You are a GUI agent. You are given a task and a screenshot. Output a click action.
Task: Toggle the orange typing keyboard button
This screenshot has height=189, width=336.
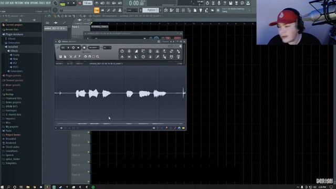pyautogui.click(x=97, y=10)
